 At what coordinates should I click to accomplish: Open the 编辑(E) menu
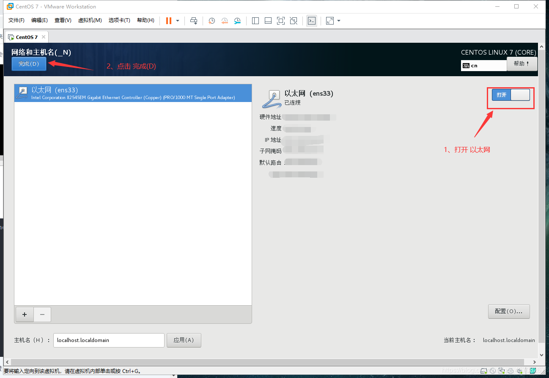[39, 20]
